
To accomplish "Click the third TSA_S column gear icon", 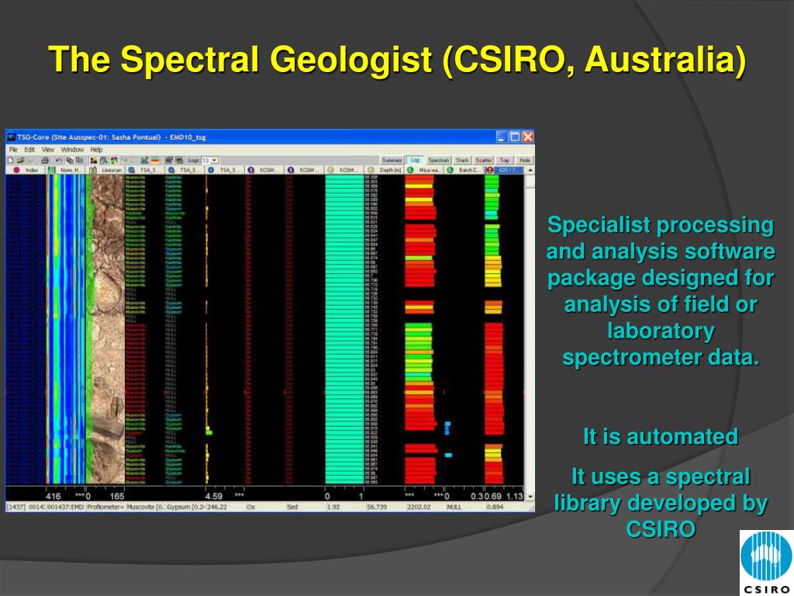I will pos(211,170).
